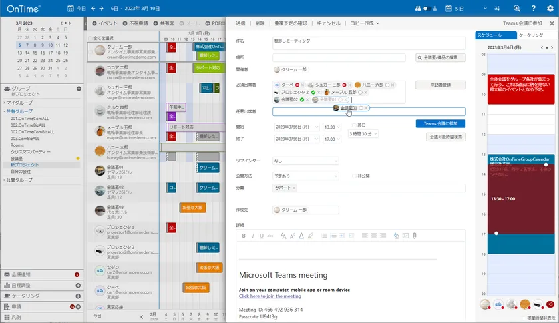Toggle the 非公開 private option
559x323 pixels.
point(355,176)
